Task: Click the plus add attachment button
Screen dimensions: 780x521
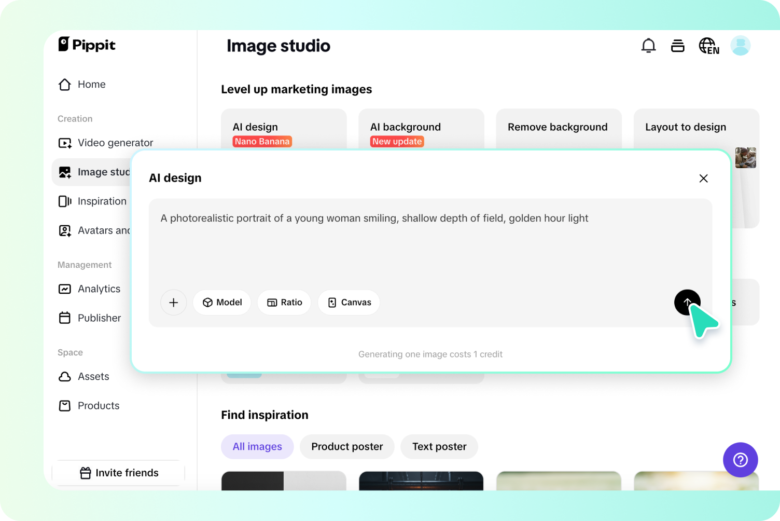Action: 174,303
